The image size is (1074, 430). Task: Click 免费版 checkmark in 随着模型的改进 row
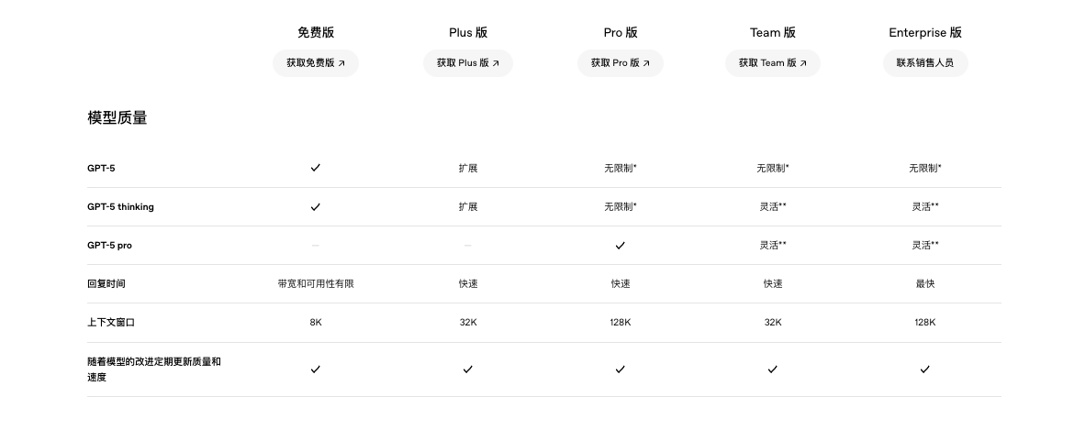(x=315, y=369)
